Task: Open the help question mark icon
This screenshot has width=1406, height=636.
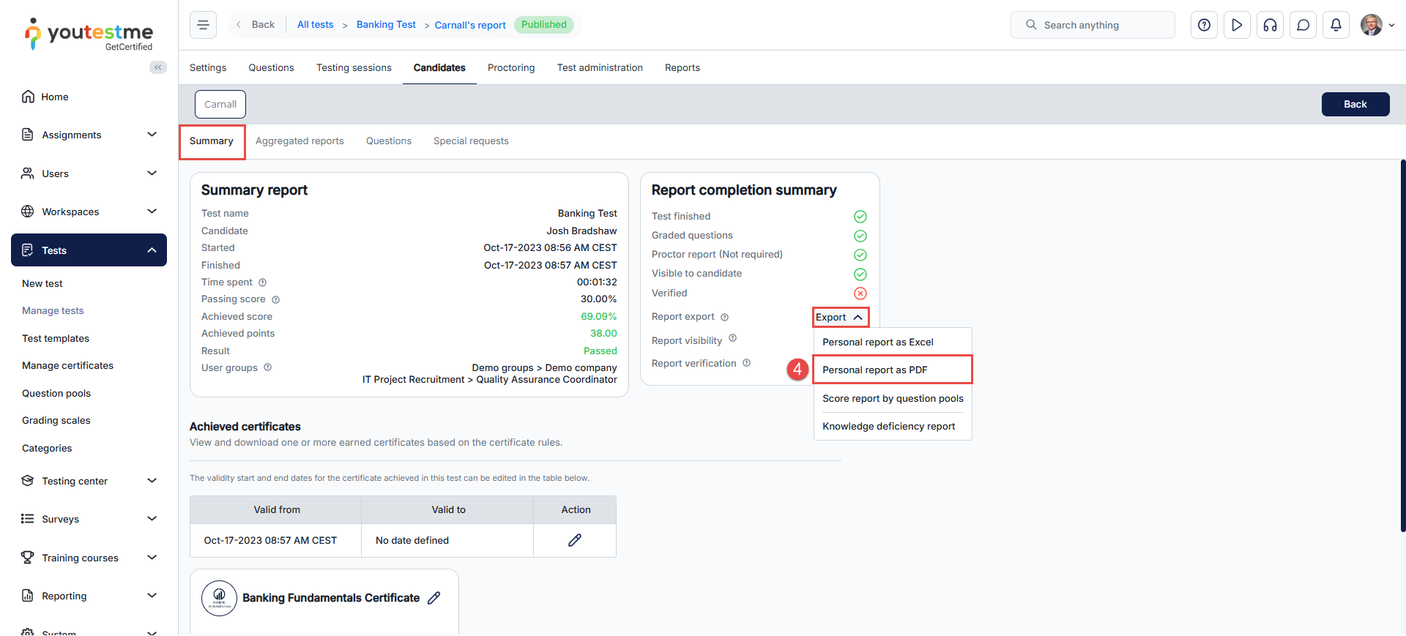Action: [1204, 25]
